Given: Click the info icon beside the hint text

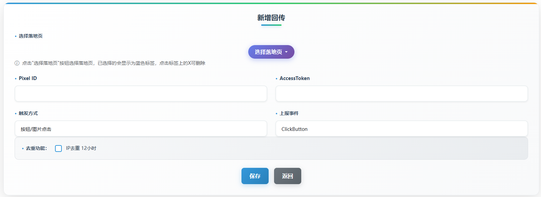Looking at the screenshot, I should pos(17,63).
